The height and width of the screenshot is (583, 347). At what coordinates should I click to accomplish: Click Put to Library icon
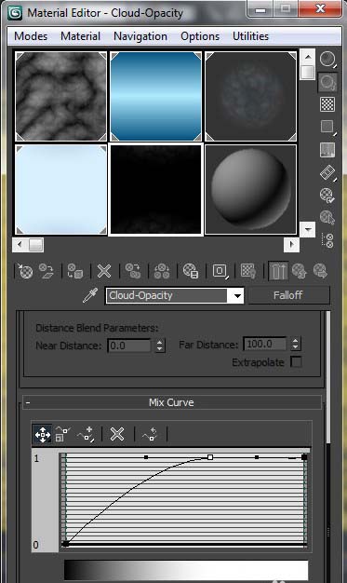point(191,271)
